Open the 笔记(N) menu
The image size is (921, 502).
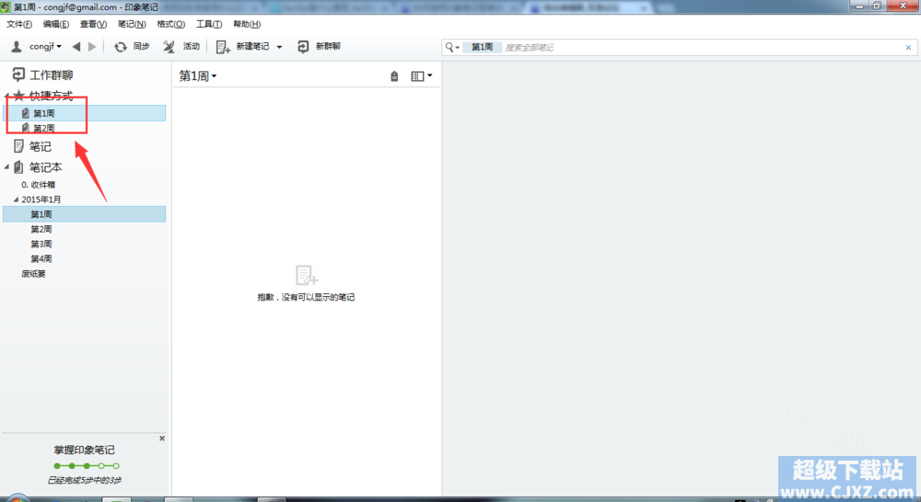132,24
